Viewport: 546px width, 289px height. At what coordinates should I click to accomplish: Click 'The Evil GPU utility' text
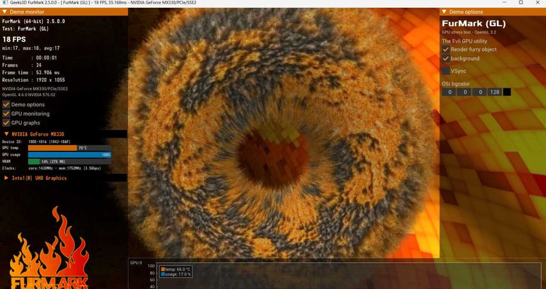pyautogui.click(x=465, y=41)
